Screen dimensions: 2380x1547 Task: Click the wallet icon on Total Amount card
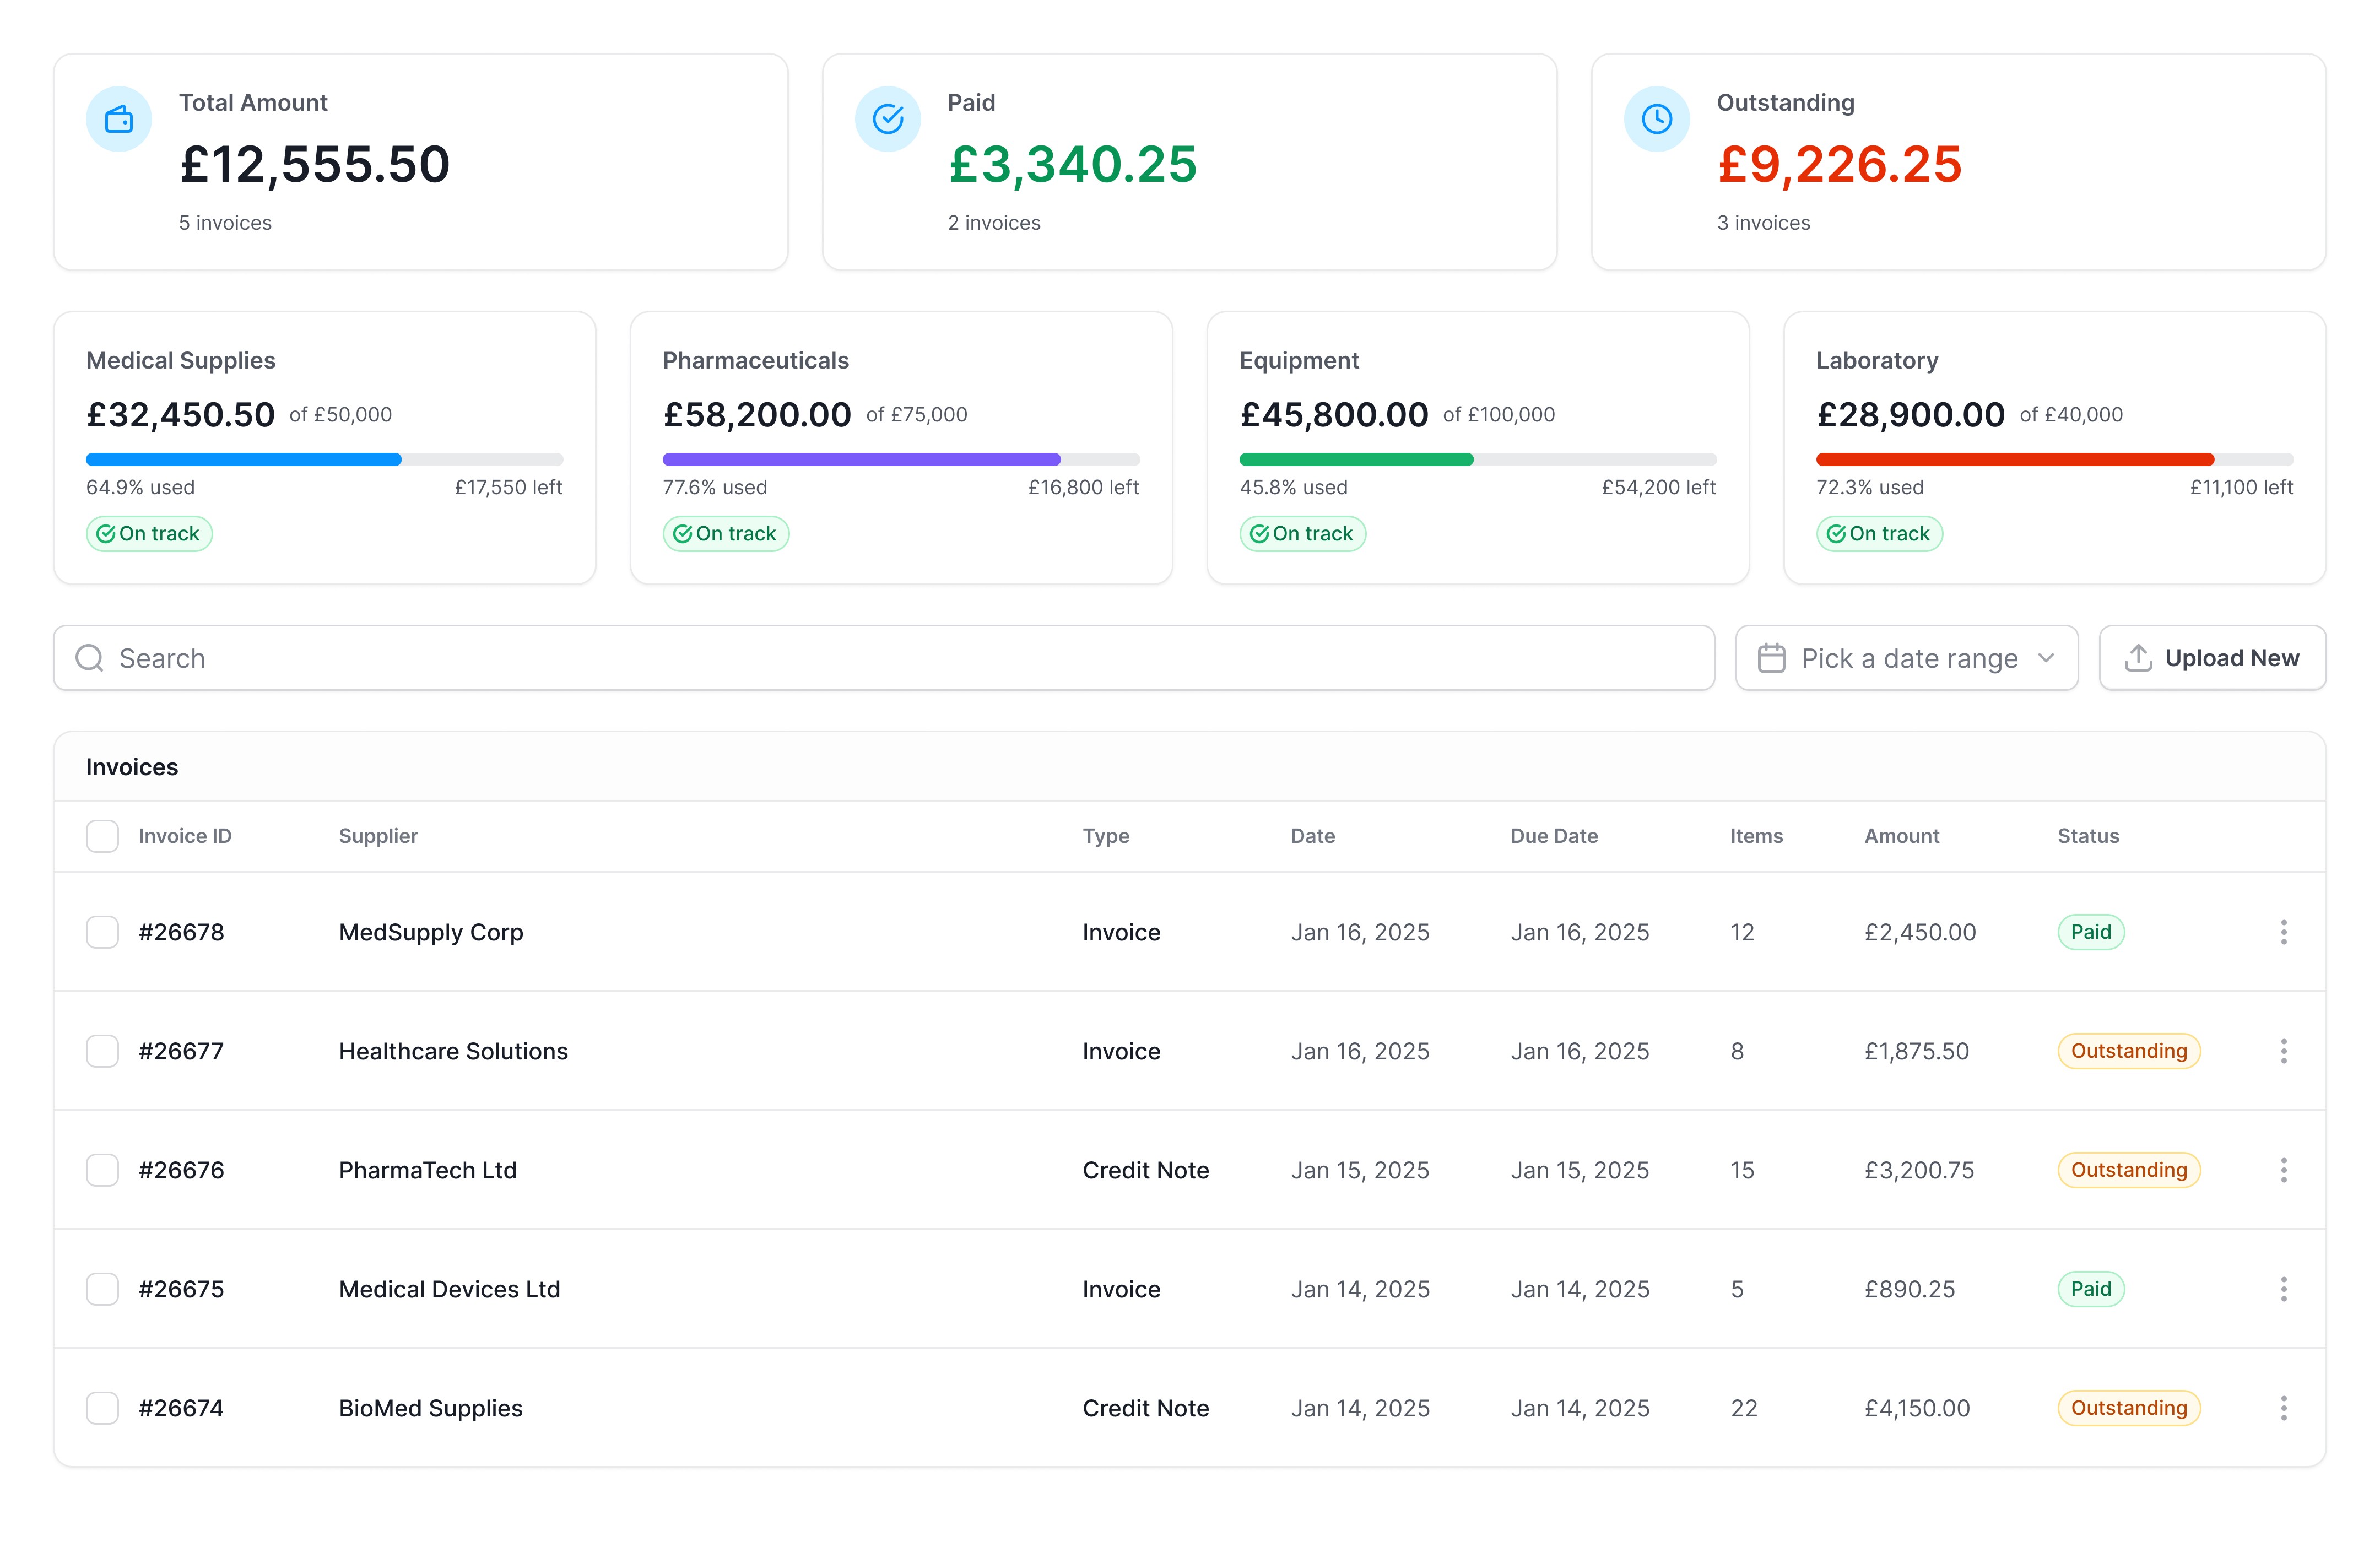[x=119, y=119]
